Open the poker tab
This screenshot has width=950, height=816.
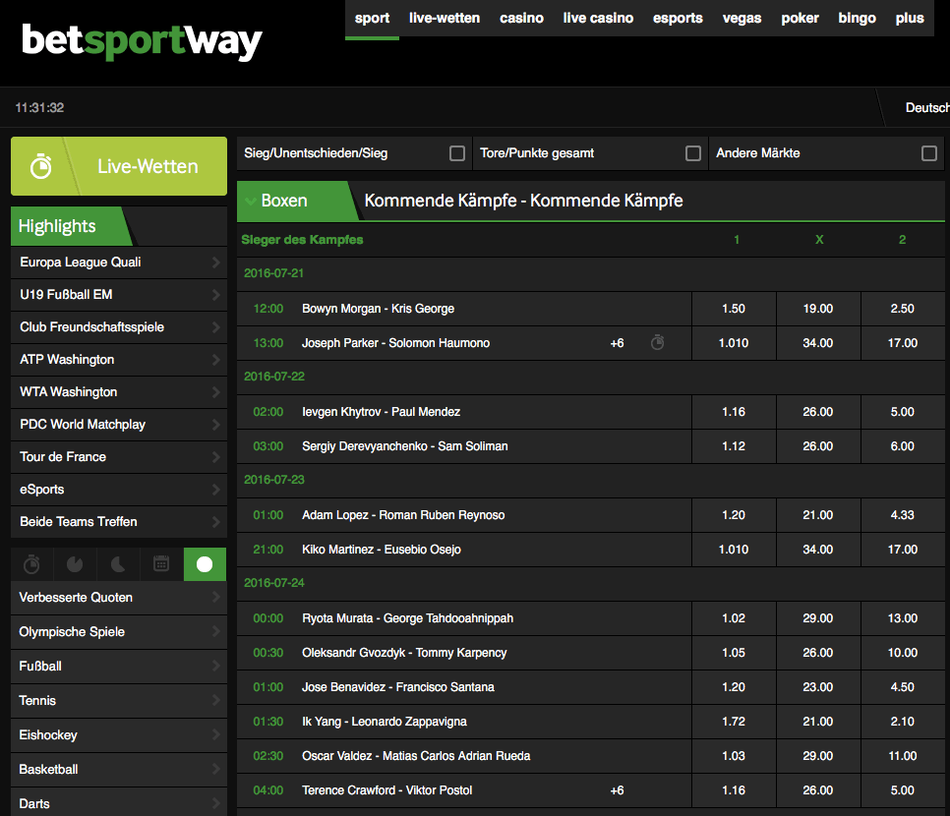click(x=800, y=18)
